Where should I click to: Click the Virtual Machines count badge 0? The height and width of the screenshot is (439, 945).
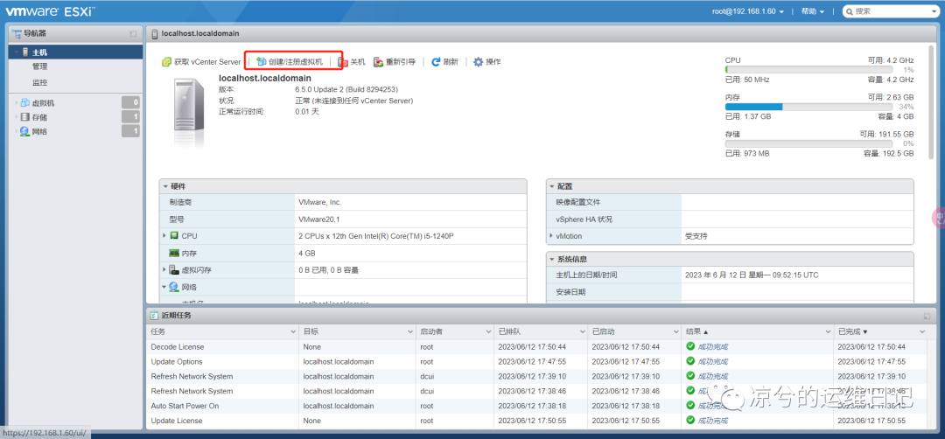pyautogui.click(x=130, y=102)
